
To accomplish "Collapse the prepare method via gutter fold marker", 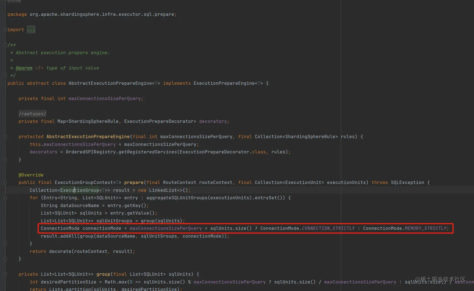I will pyautogui.click(x=5, y=183).
